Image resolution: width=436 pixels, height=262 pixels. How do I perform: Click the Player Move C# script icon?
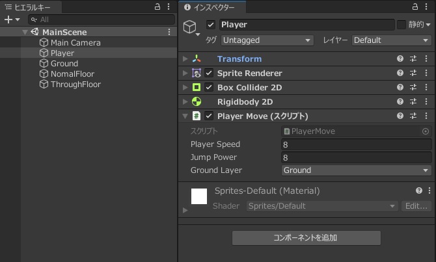[x=197, y=116]
